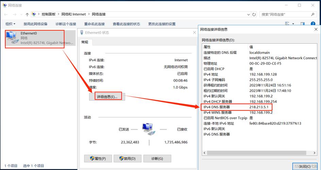
Task: Click the back navigation arrow
Action: click(x=6, y=14)
